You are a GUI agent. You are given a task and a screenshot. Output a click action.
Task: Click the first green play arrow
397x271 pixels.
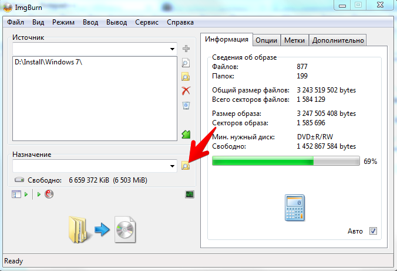26,194
